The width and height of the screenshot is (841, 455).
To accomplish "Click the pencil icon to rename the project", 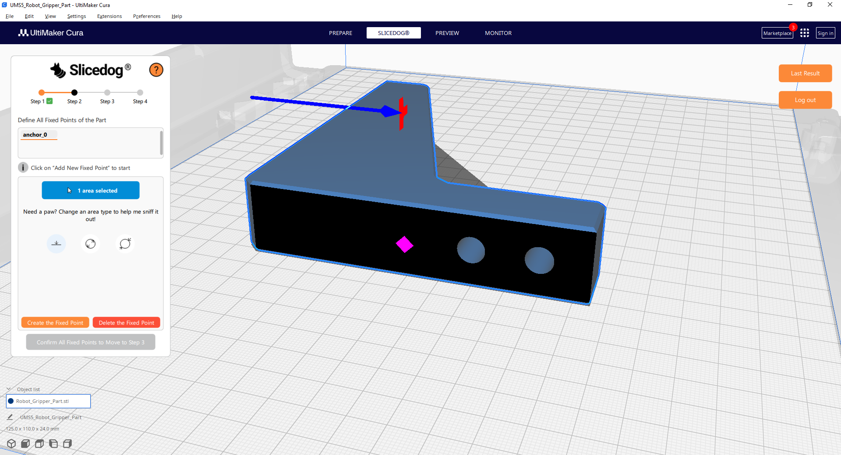I will pyautogui.click(x=10, y=417).
